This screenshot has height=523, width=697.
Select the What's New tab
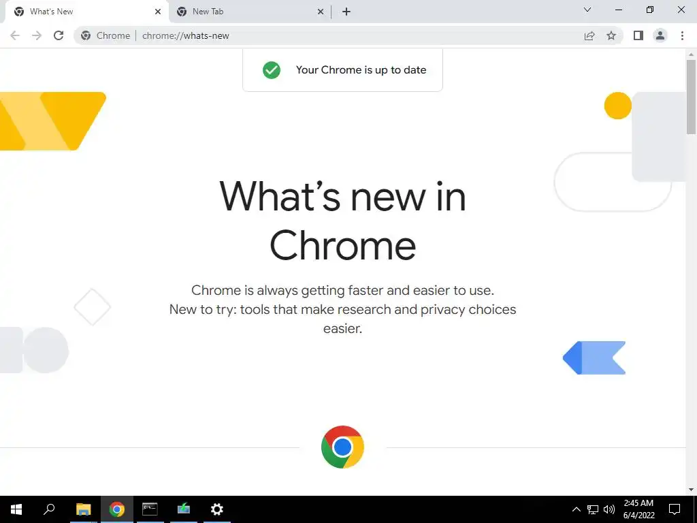pos(84,12)
